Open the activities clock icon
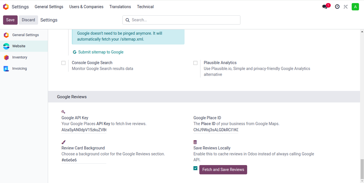Image resolution: width=364 pixels, height=183 pixels. pyautogui.click(x=337, y=7)
